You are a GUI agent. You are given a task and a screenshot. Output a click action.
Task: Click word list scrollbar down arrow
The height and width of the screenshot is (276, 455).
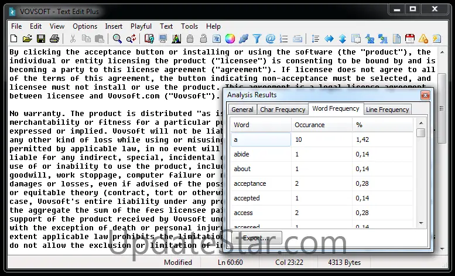click(x=421, y=223)
